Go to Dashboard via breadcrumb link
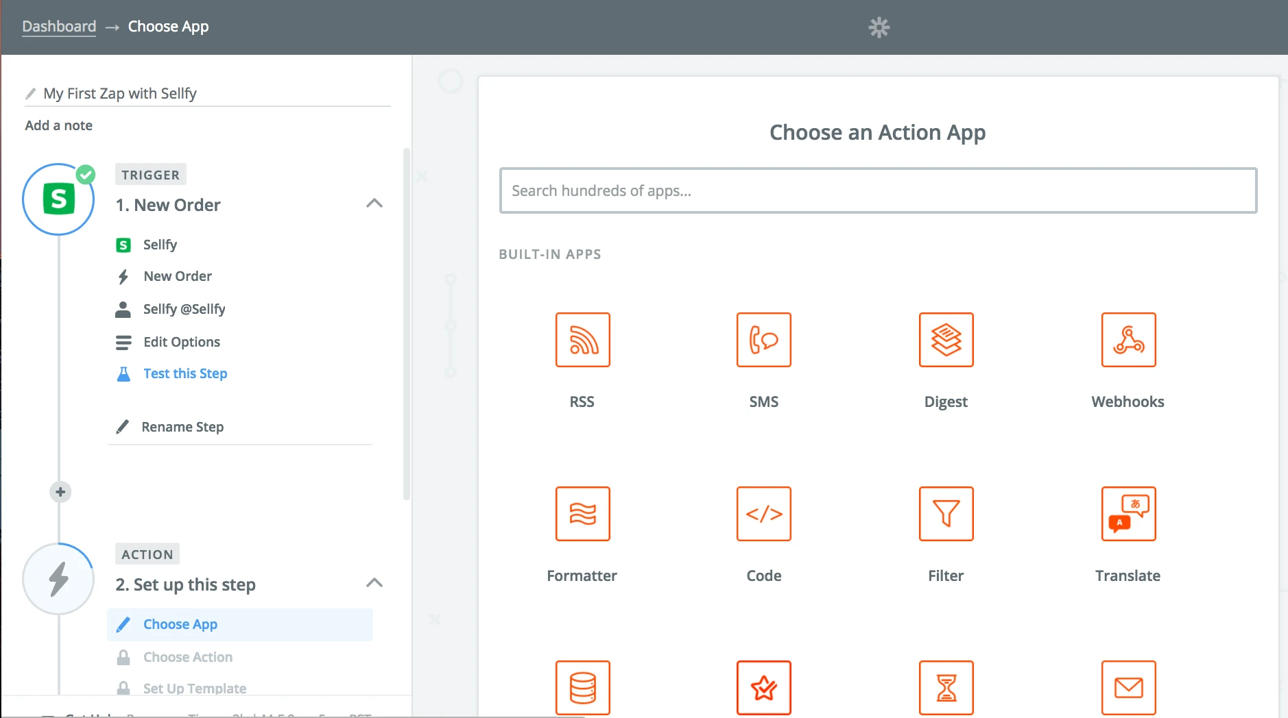The image size is (1288, 718). click(x=59, y=26)
